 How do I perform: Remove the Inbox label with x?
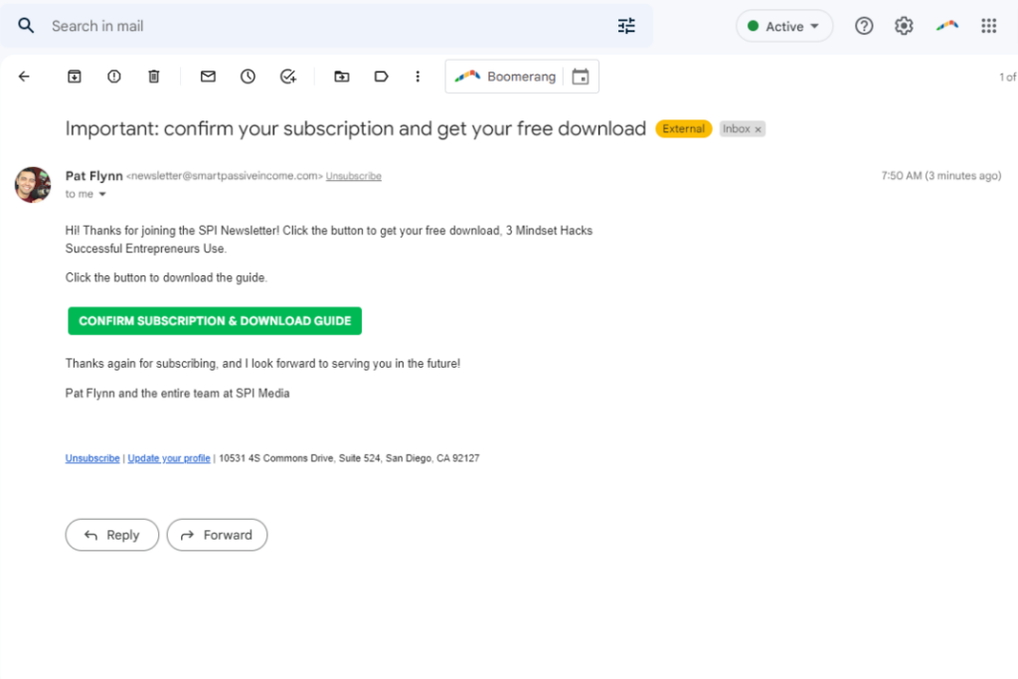(x=758, y=129)
